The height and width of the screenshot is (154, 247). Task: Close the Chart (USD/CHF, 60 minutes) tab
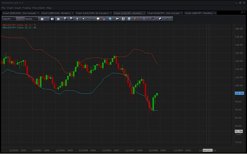click(111, 13)
